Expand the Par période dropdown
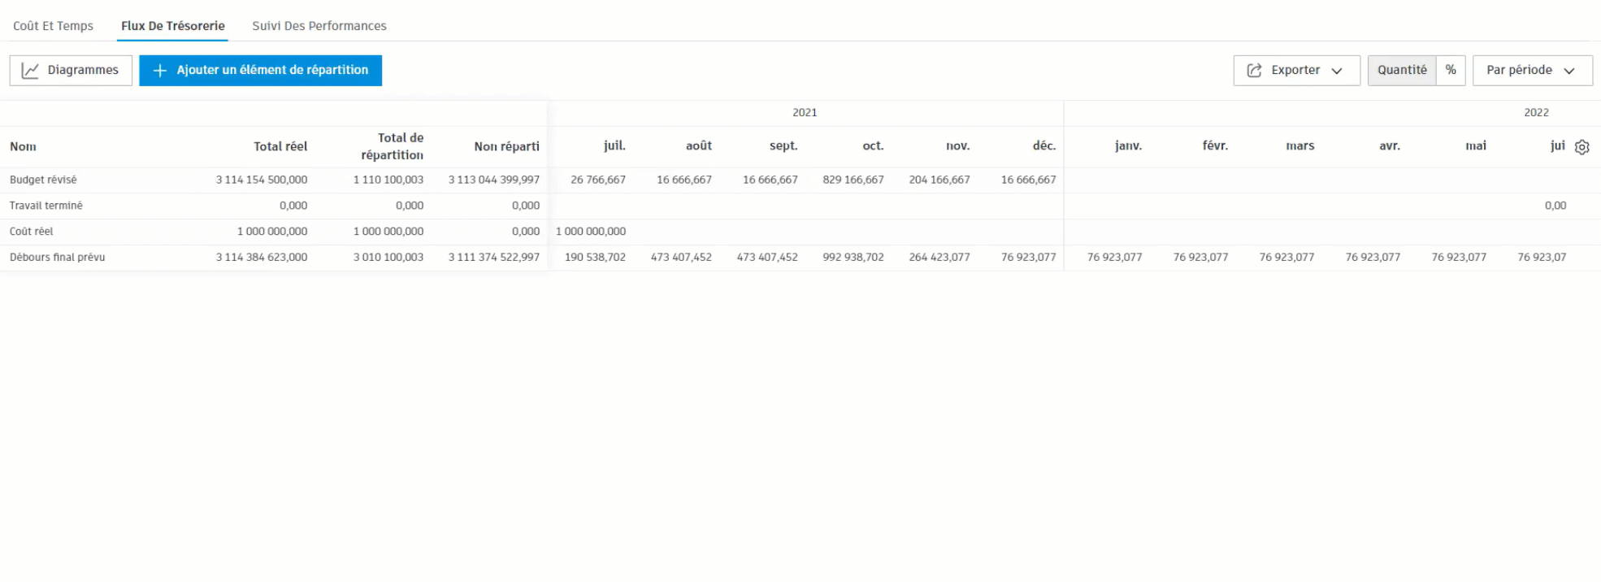 pos(1532,70)
